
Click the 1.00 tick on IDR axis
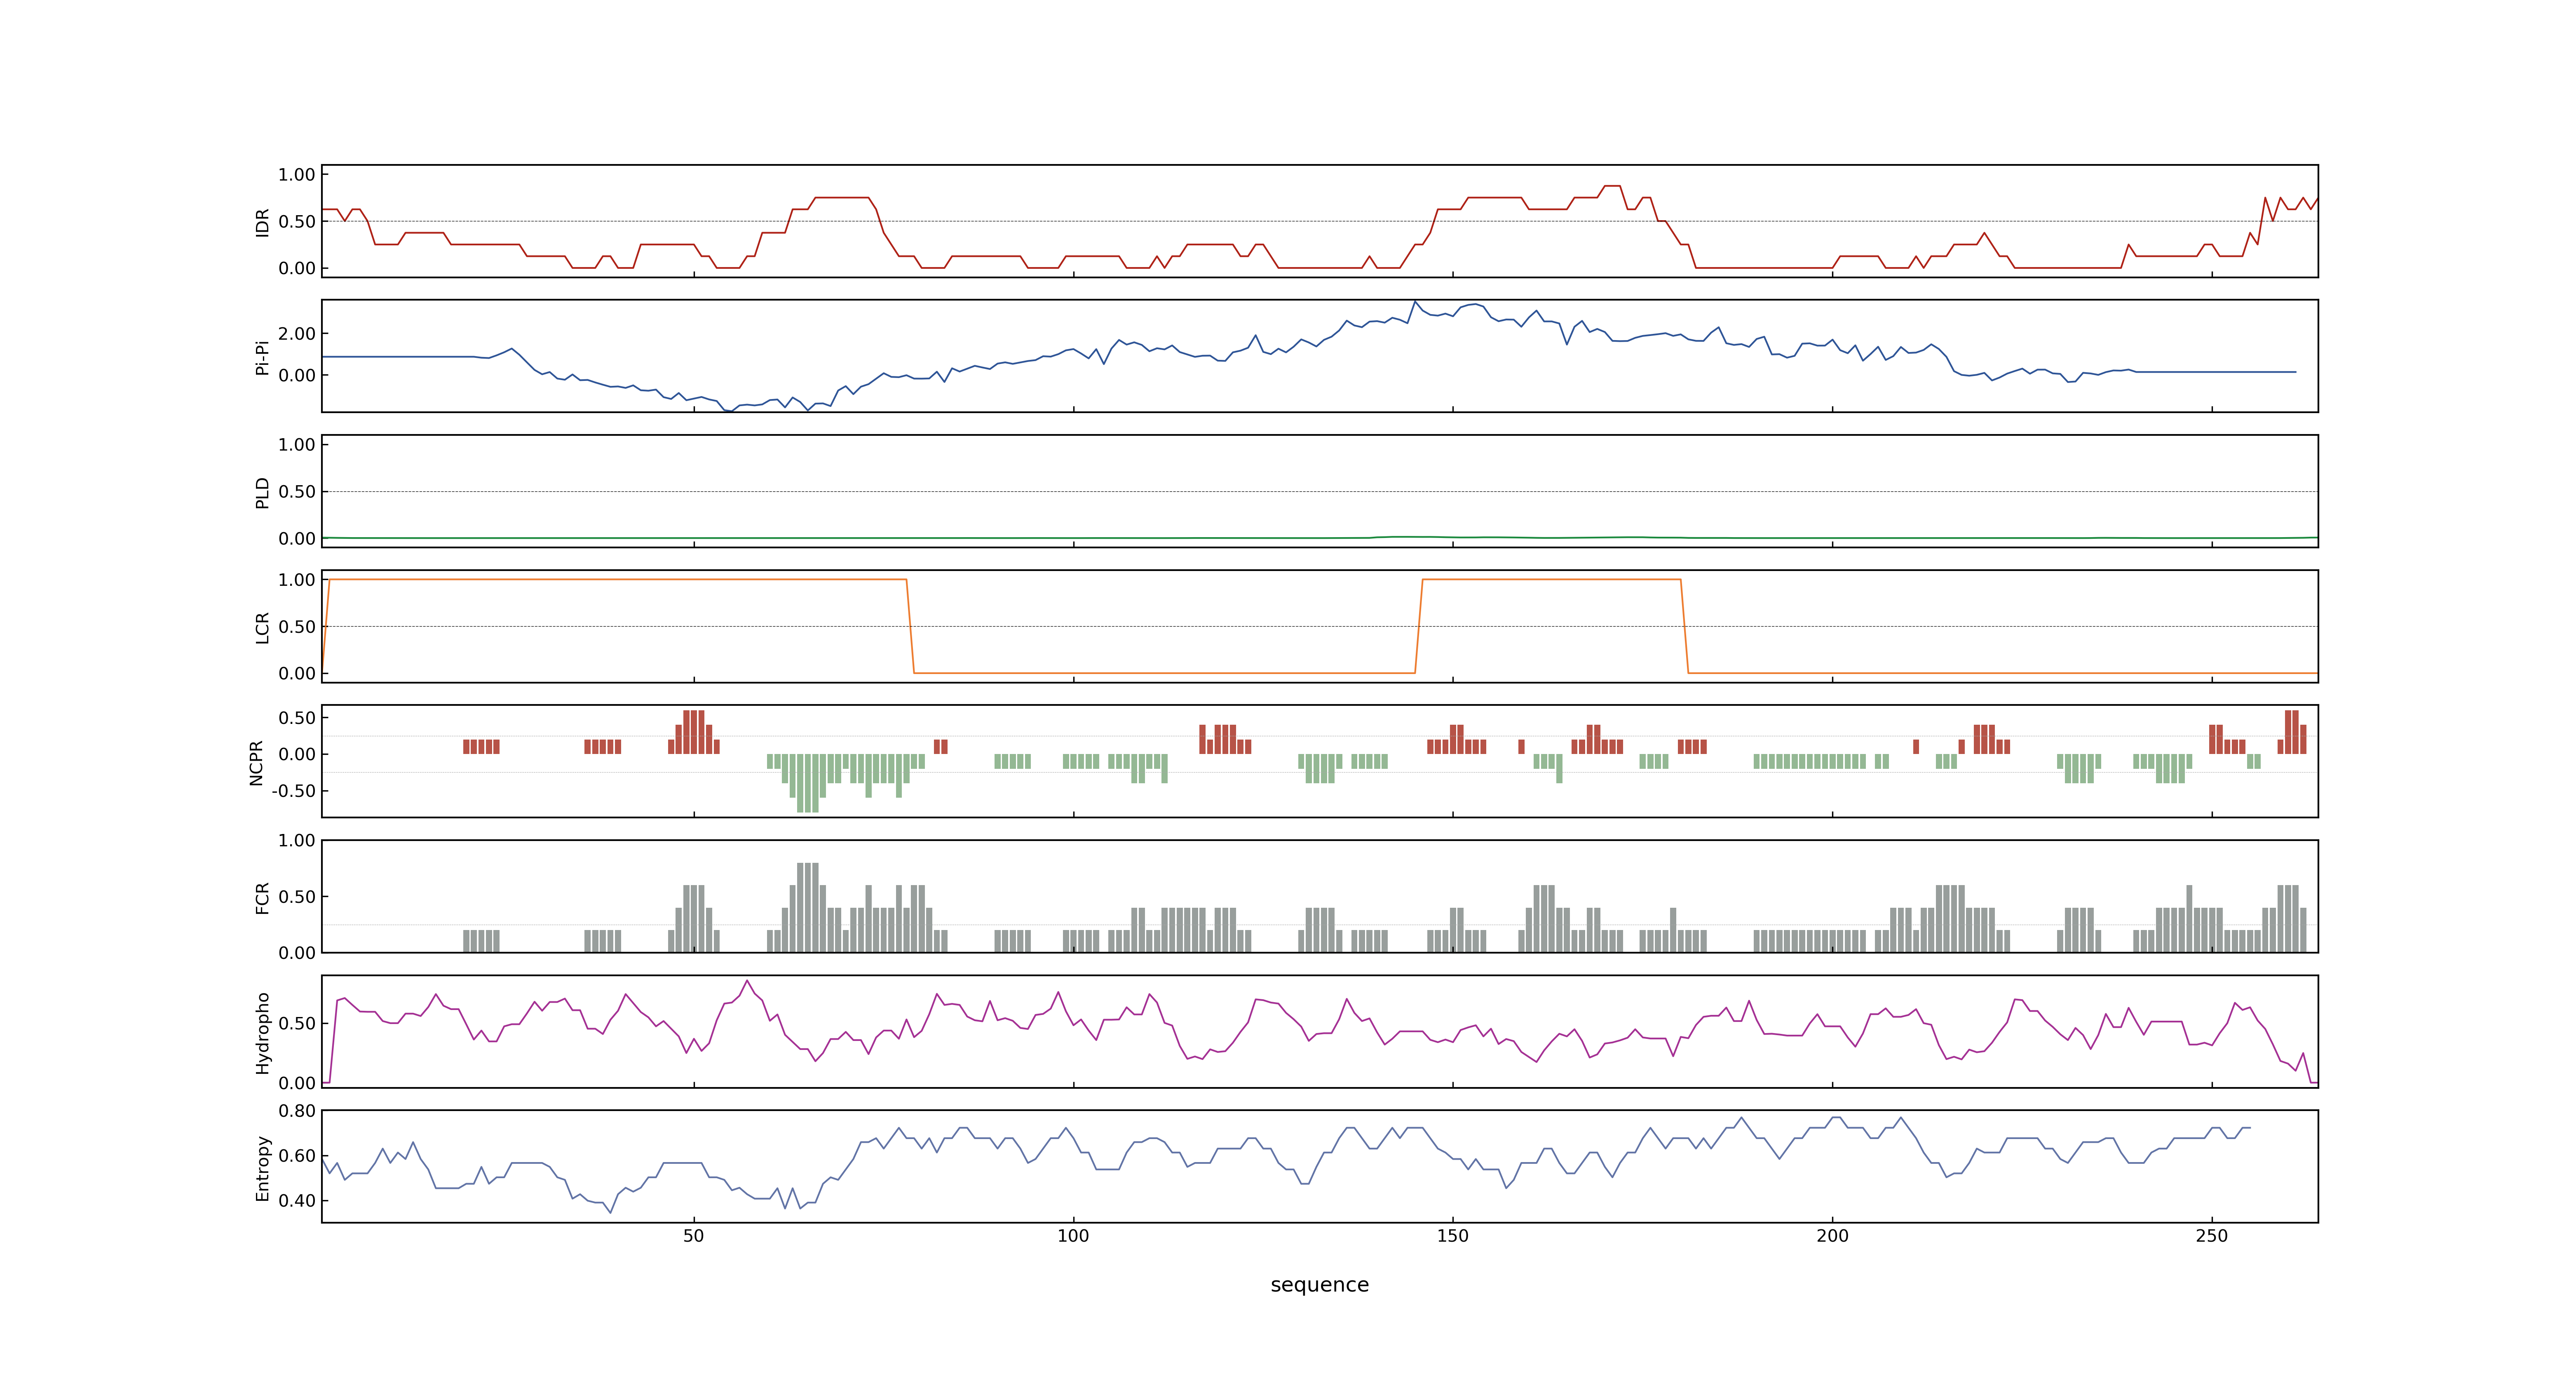(297, 175)
